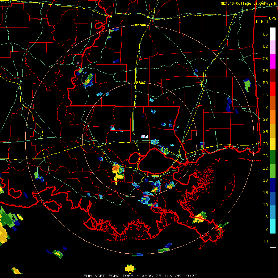Click the 19:30 timestamp in the footer
Image resolution: width=278 pixels, height=278 pixels.
tap(190, 276)
